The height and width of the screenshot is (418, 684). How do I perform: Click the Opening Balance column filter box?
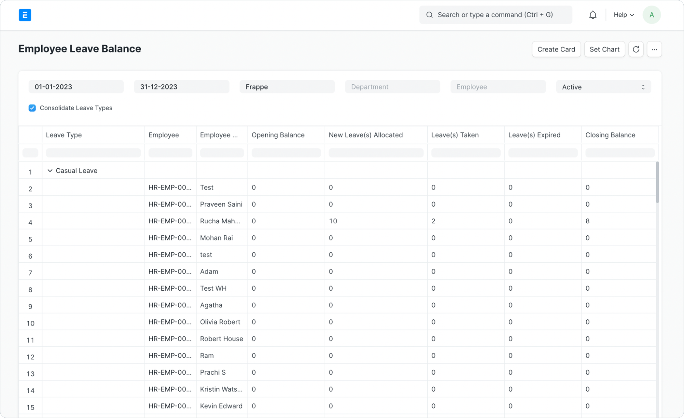point(286,153)
